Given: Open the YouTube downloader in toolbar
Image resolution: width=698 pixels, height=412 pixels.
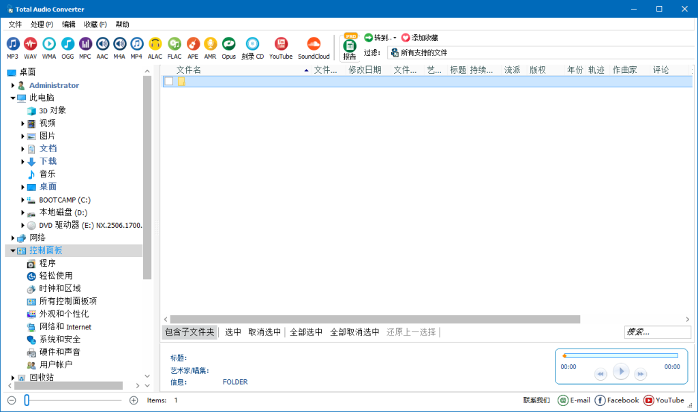Looking at the screenshot, I should tap(281, 48).
